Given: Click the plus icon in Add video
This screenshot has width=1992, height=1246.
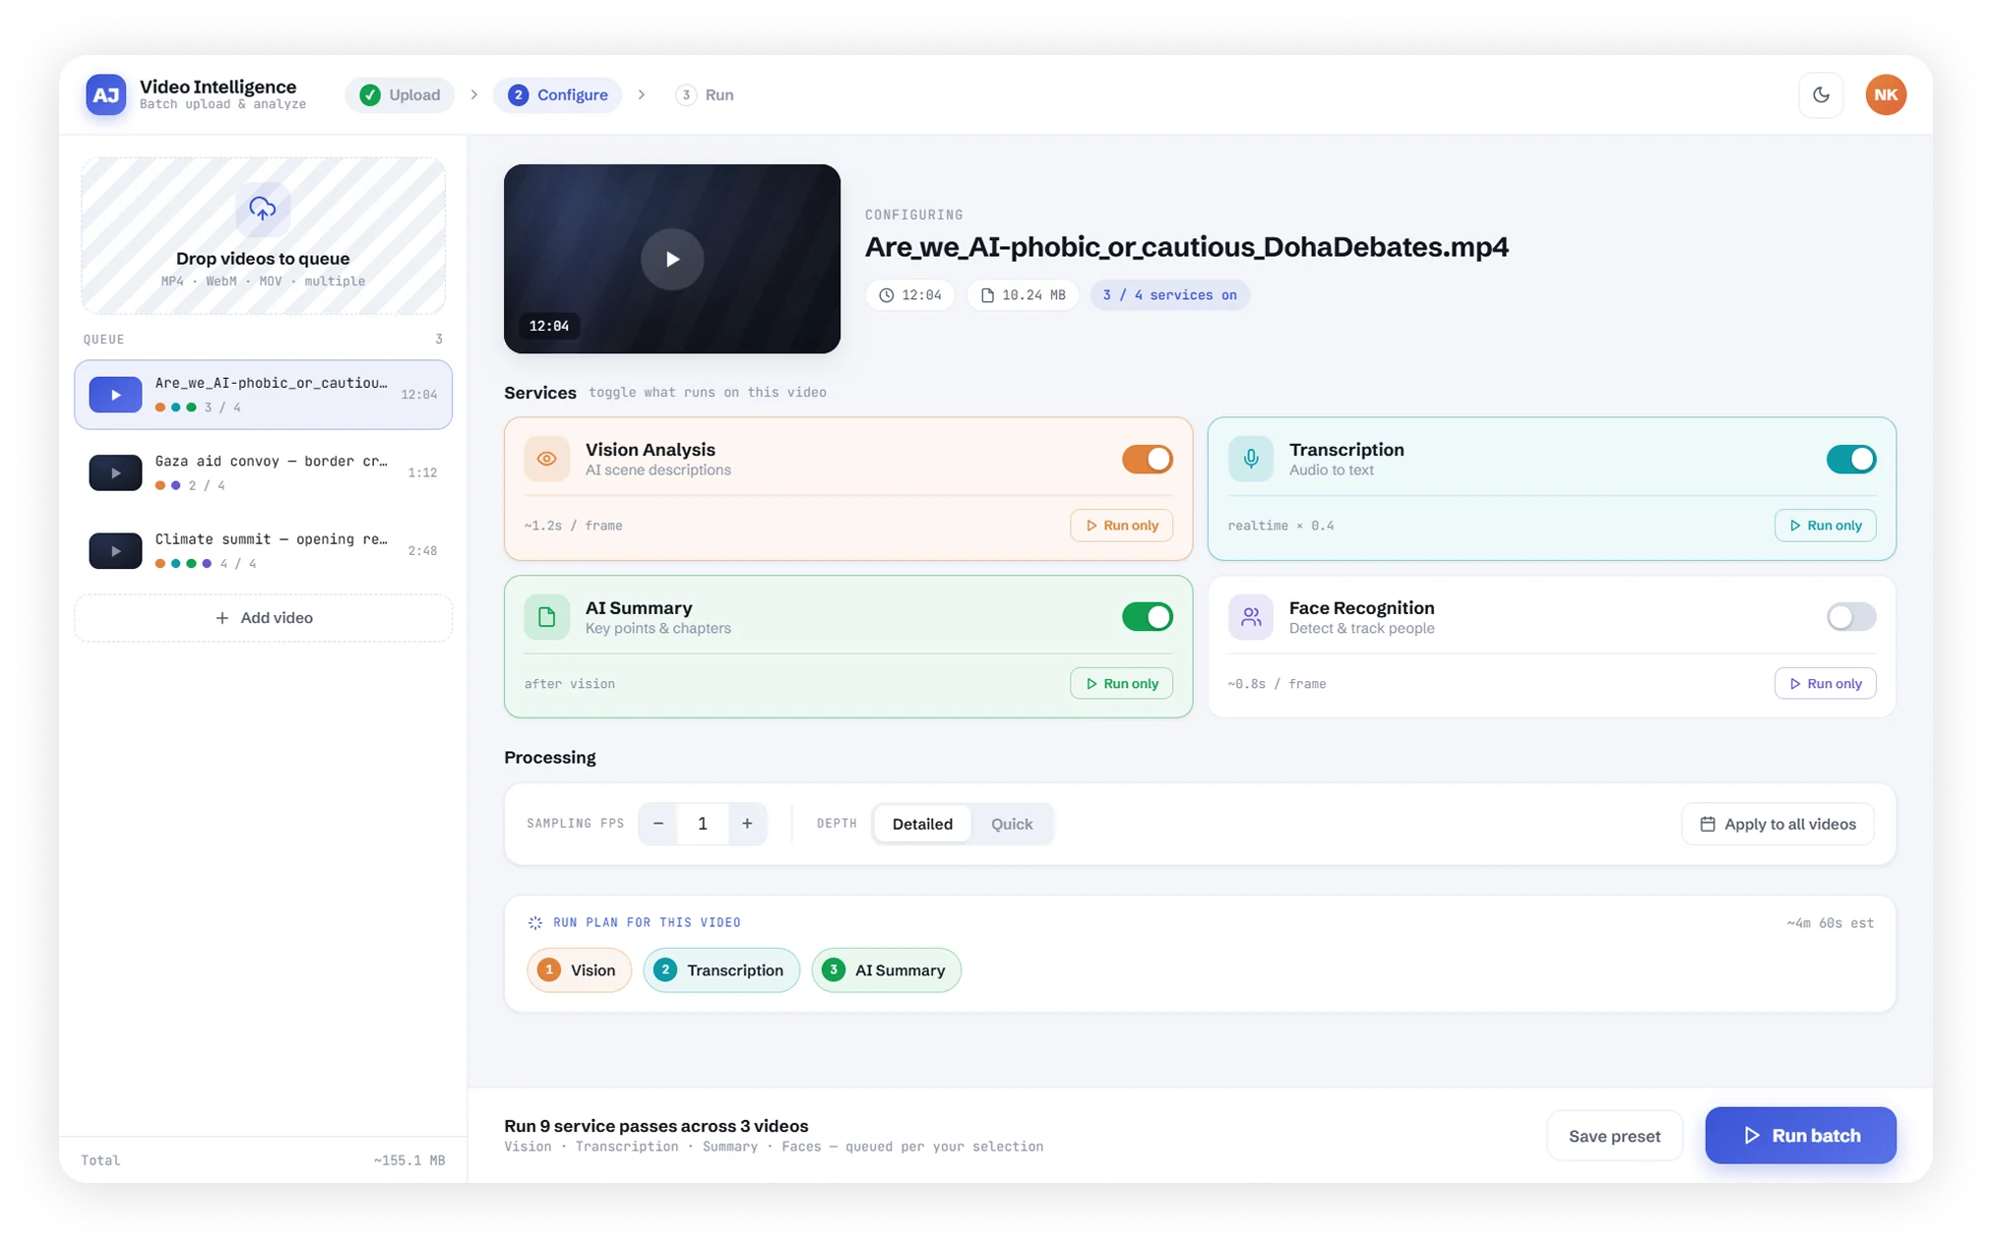Looking at the screenshot, I should click(221, 618).
